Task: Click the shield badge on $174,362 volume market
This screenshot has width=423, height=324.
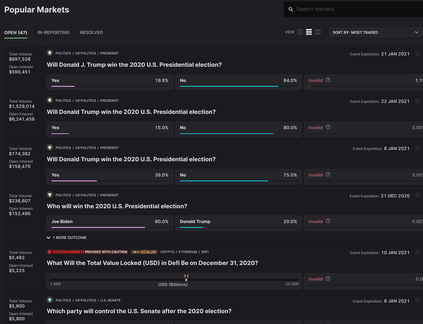Action: pos(50,147)
